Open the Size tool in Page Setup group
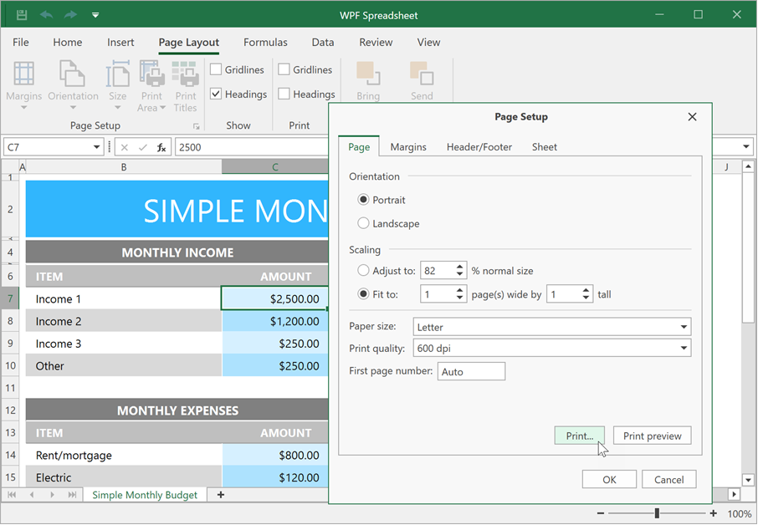Screen dimensions: 758x525 coord(117,84)
